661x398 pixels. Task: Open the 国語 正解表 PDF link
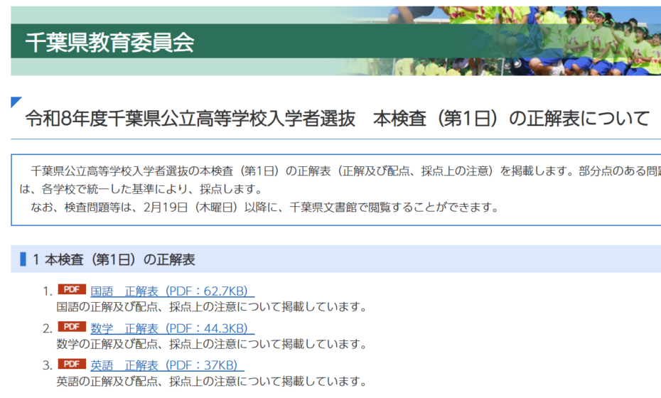tap(172, 291)
